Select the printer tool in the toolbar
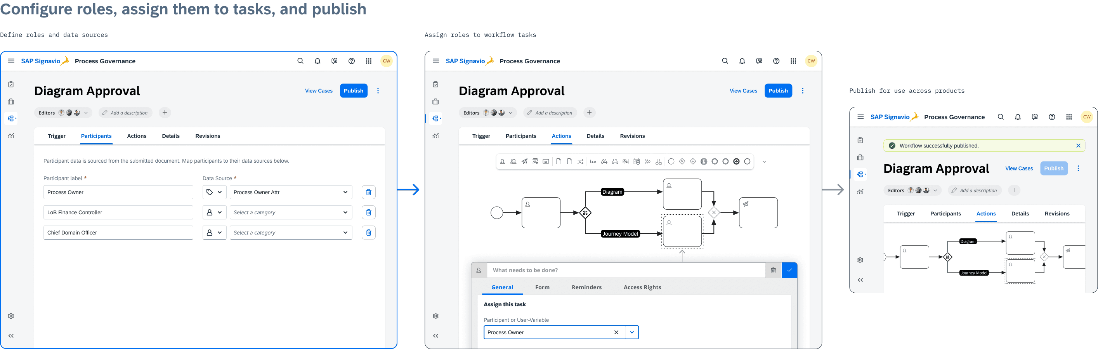This screenshot has height=349, width=1098. point(615,161)
